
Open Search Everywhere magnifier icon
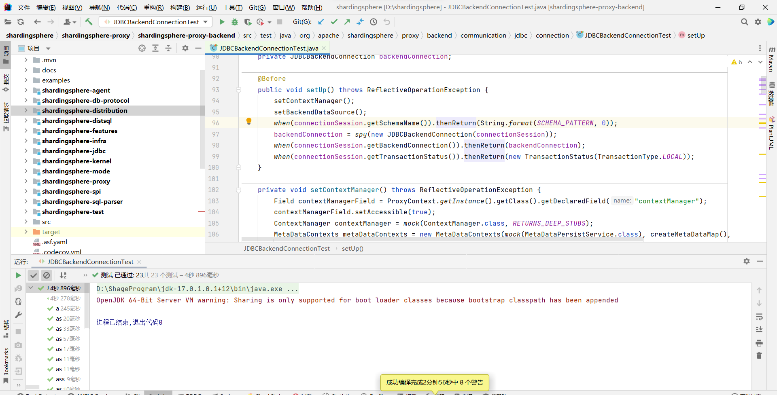pyautogui.click(x=744, y=22)
